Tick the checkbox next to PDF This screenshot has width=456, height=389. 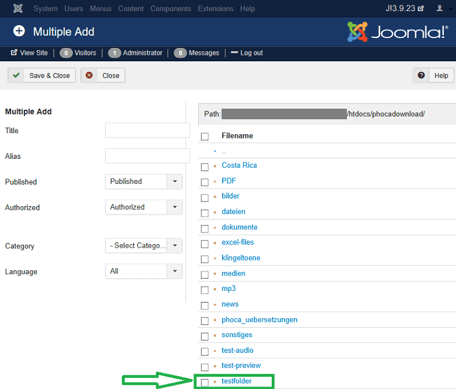click(x=205, y=182)
